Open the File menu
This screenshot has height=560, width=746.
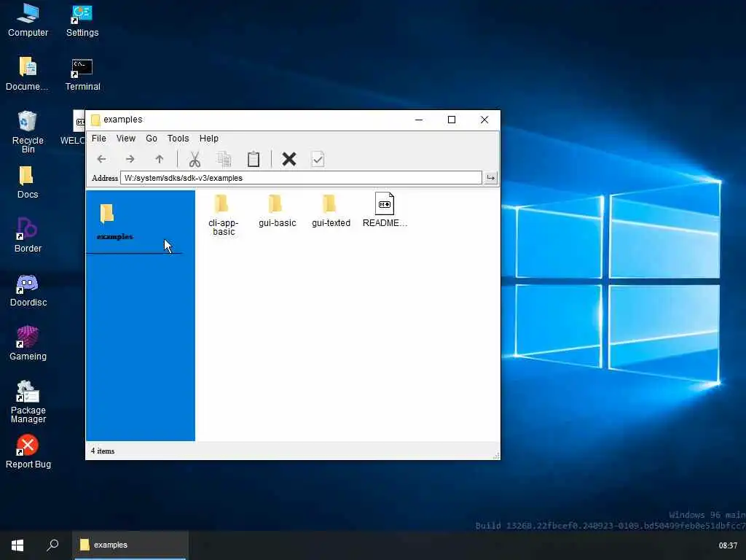coord(99,139)
